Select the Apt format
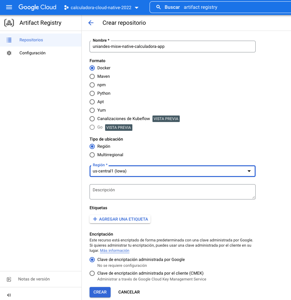The height and width of the screenshot is (300, 291). (92, 102)
